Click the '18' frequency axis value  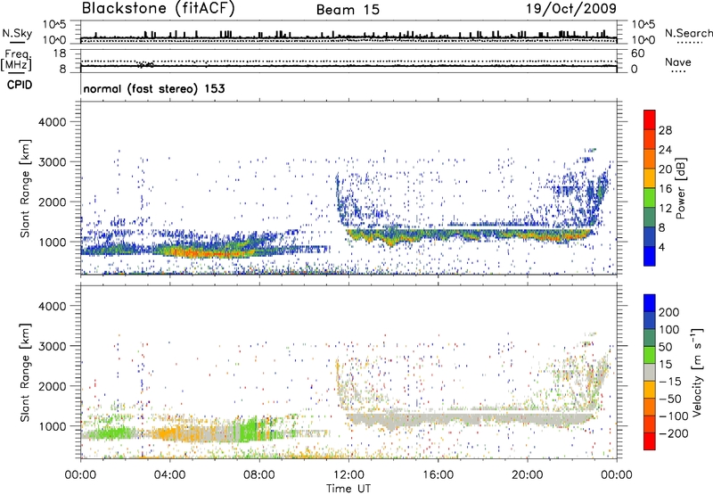tap(60, 54)
